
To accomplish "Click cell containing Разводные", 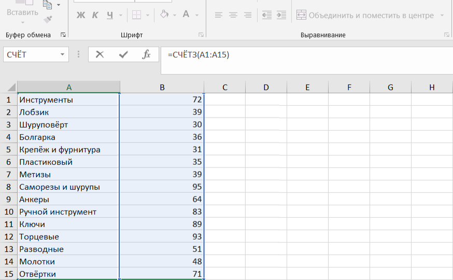I will click(x=69, y=249).
